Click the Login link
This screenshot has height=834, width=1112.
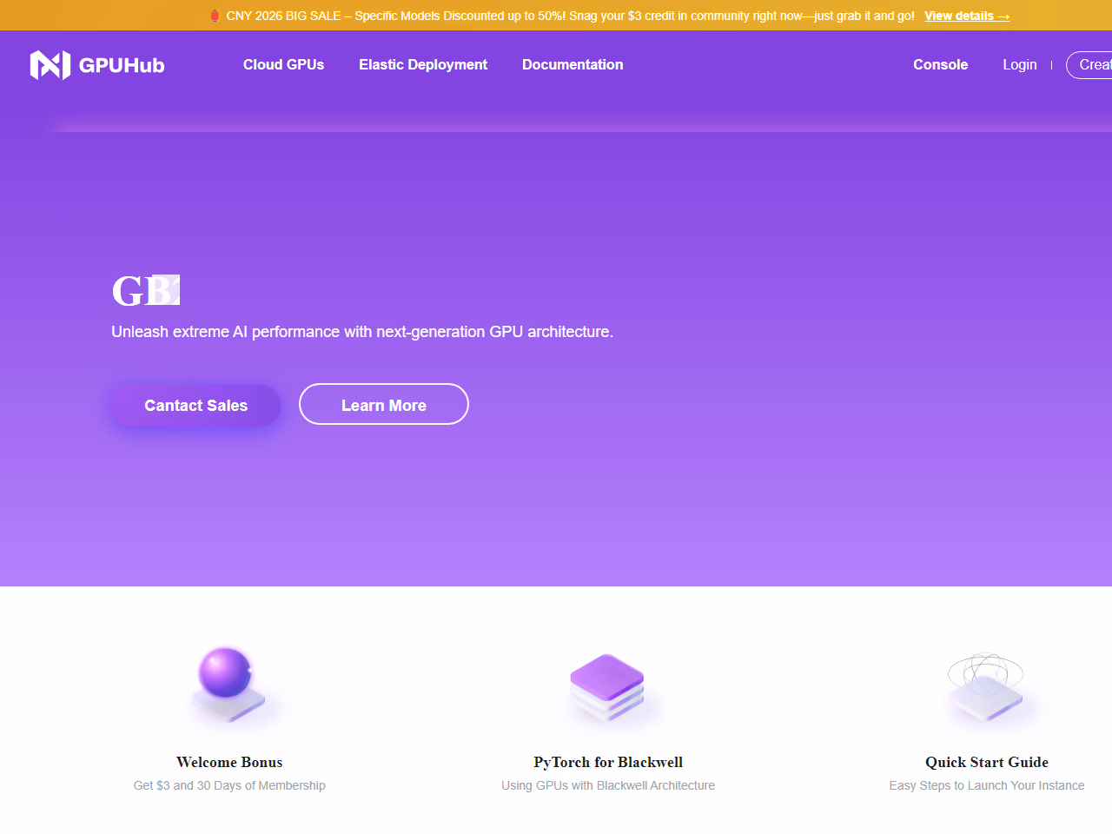[1019, 65]
